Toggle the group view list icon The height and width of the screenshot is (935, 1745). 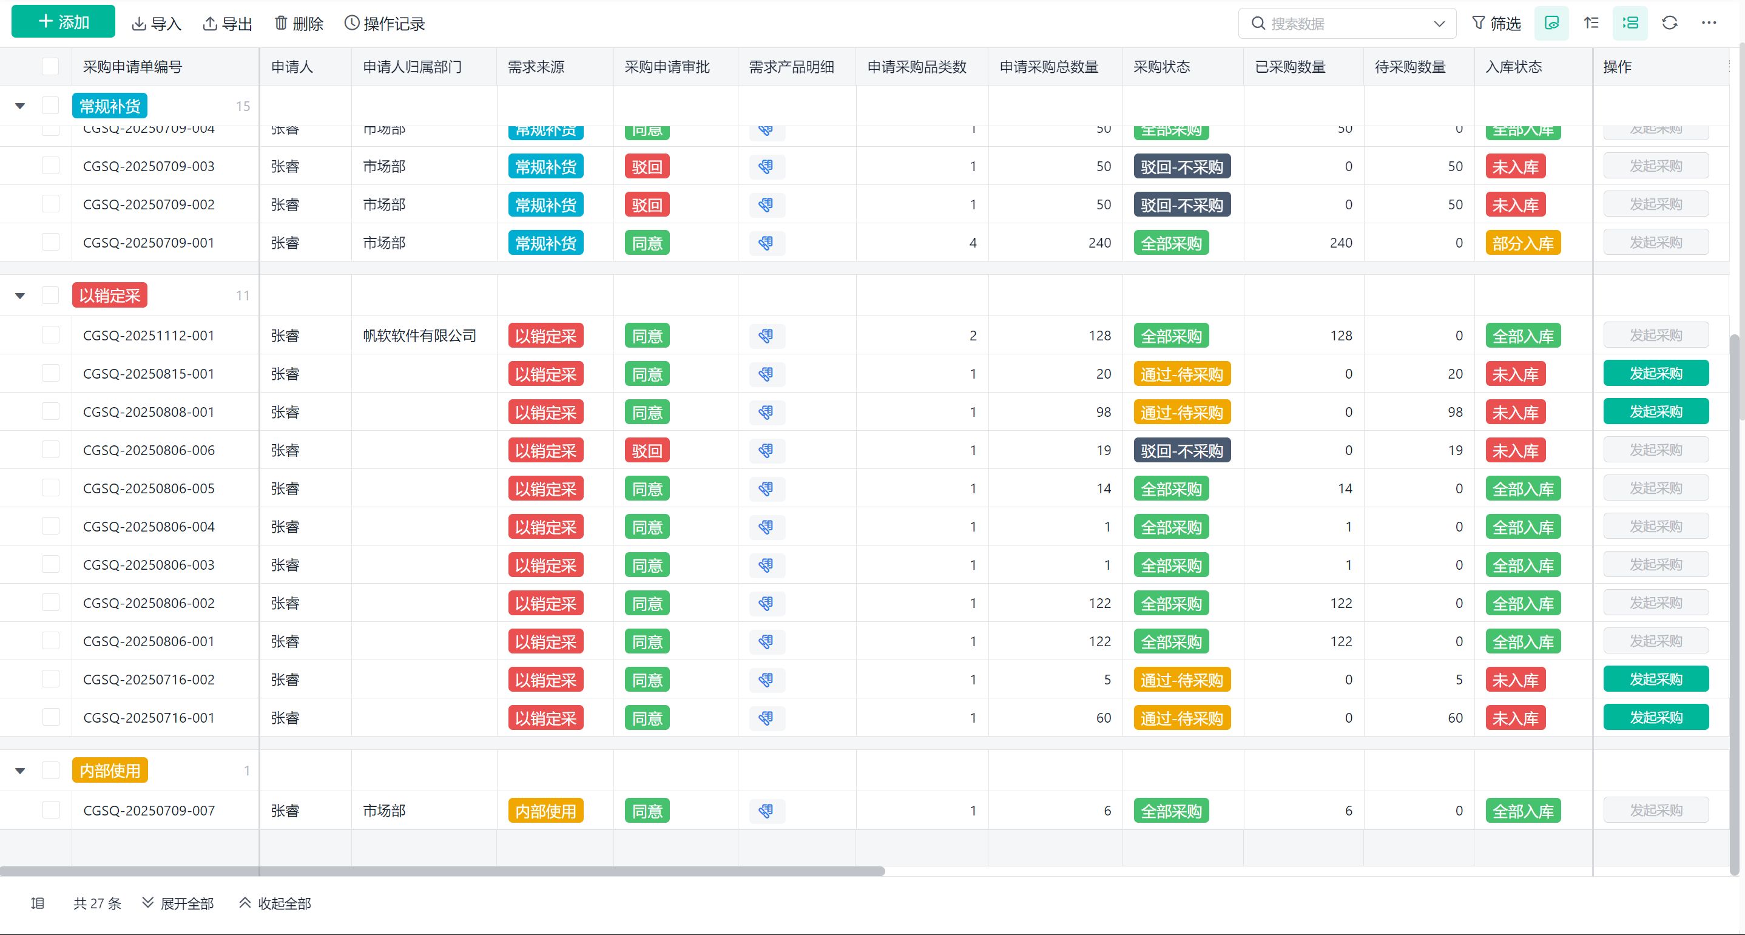(1630, 23)
